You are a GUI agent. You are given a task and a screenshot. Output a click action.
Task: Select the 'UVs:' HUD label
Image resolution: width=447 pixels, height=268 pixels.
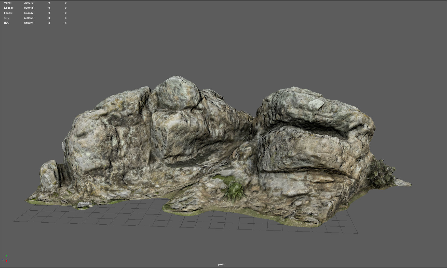click(7, 23)
